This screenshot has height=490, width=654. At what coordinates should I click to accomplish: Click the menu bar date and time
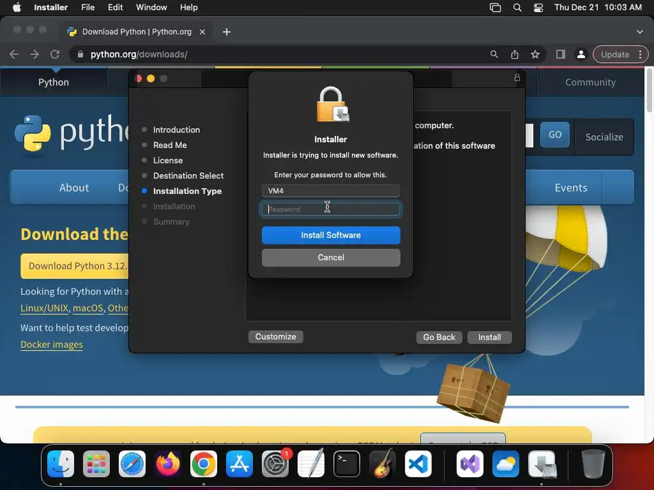[598, 8]
